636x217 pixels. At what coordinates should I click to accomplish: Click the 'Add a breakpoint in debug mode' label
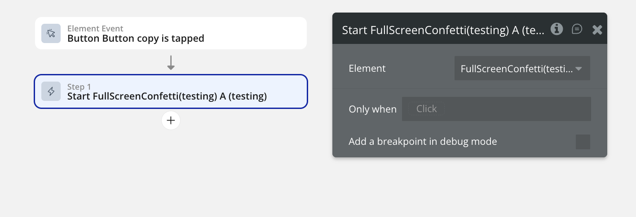(x=423, y=142)
